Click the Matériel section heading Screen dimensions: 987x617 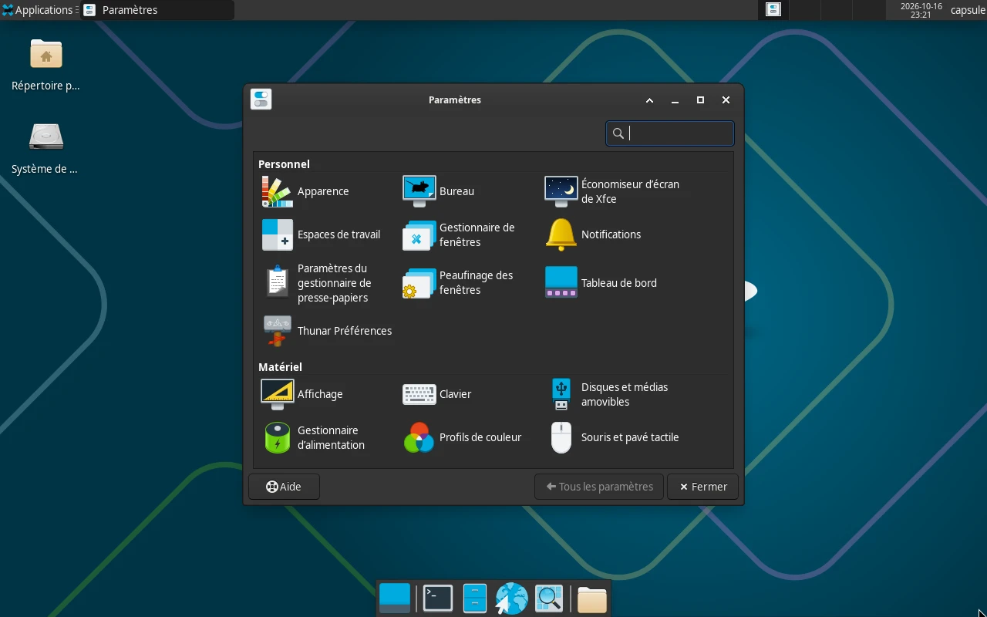coord(280,367)
